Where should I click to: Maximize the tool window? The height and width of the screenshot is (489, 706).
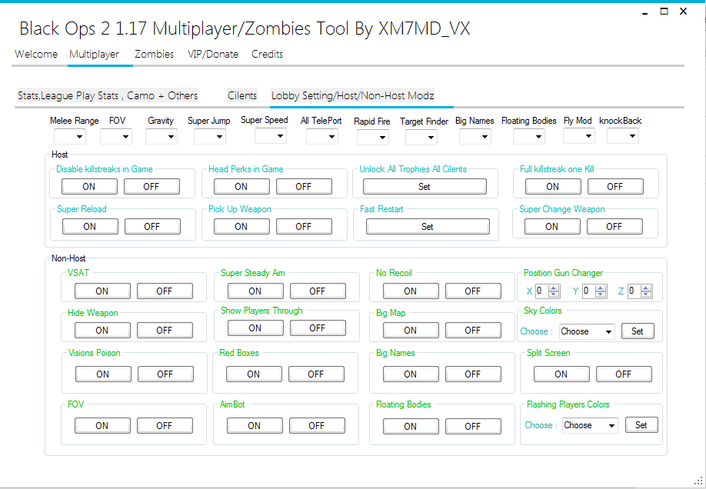click(x=664, y=12)
